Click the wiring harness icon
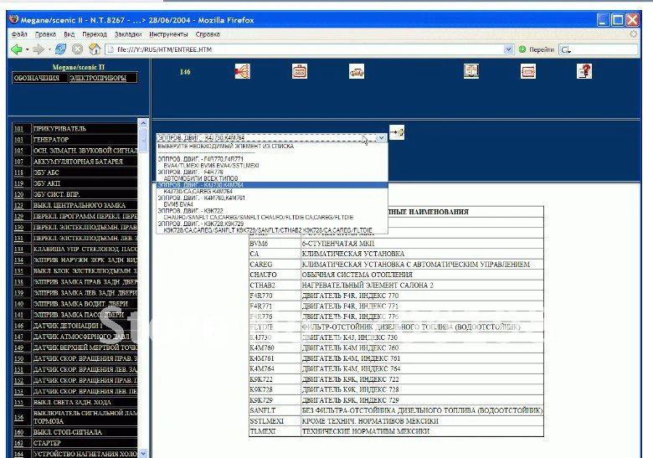This screenshot has width=653, height=458. (x=243, y=71)
